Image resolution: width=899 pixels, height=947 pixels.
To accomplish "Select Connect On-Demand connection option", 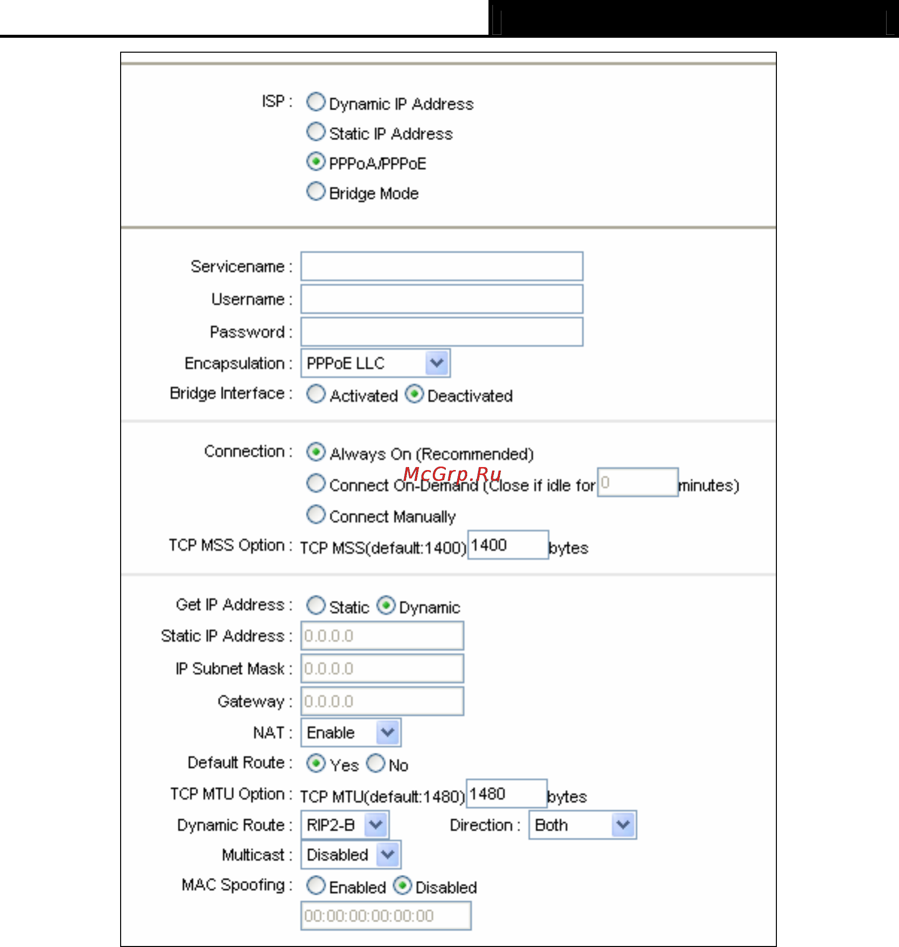I will [x=316, y=483].
